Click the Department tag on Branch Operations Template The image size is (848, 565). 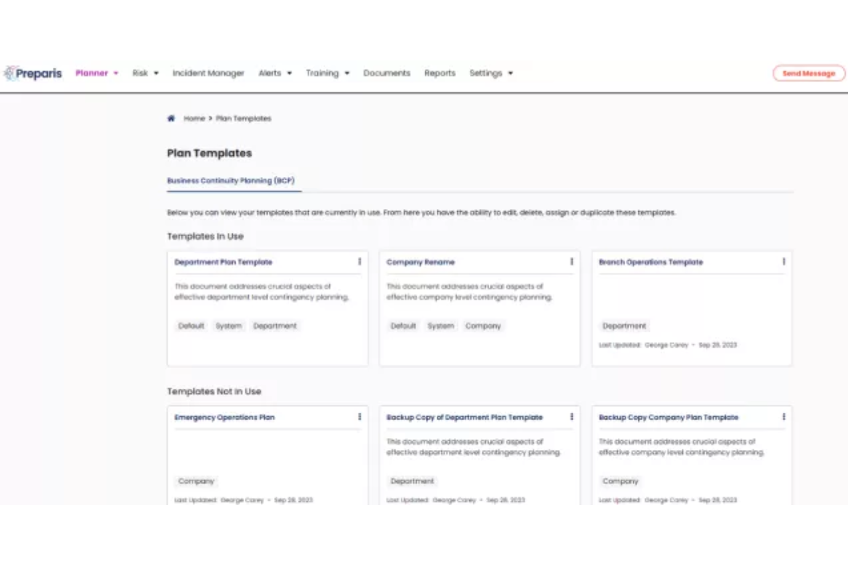click(x=624, y=326)
